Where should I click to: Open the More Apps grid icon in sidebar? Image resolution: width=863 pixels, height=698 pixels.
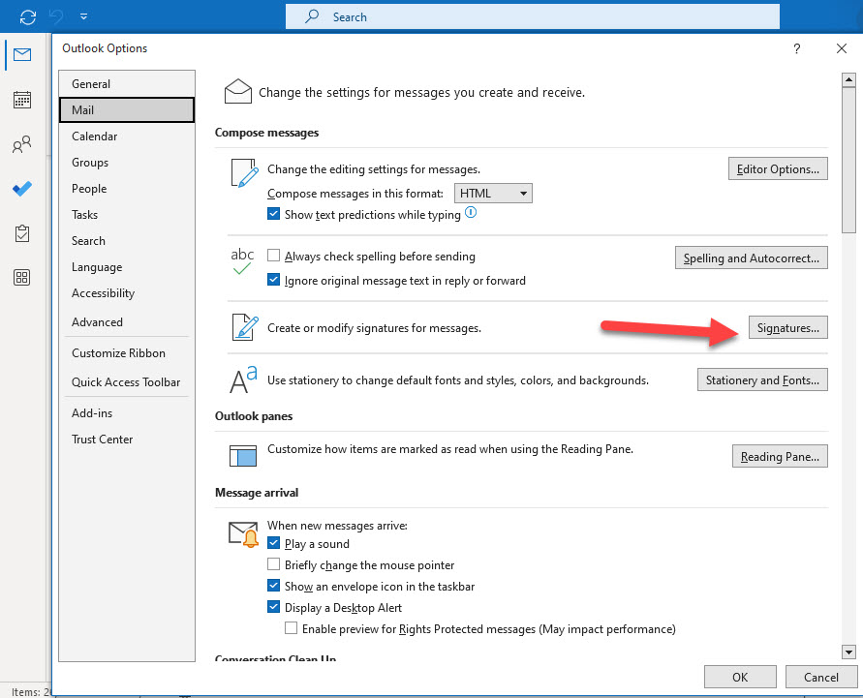[22, 277]
